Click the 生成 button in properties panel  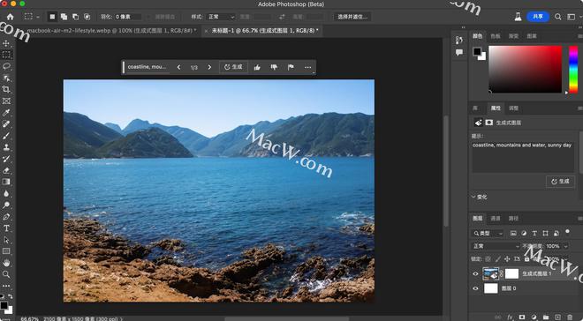coord(560,182)
